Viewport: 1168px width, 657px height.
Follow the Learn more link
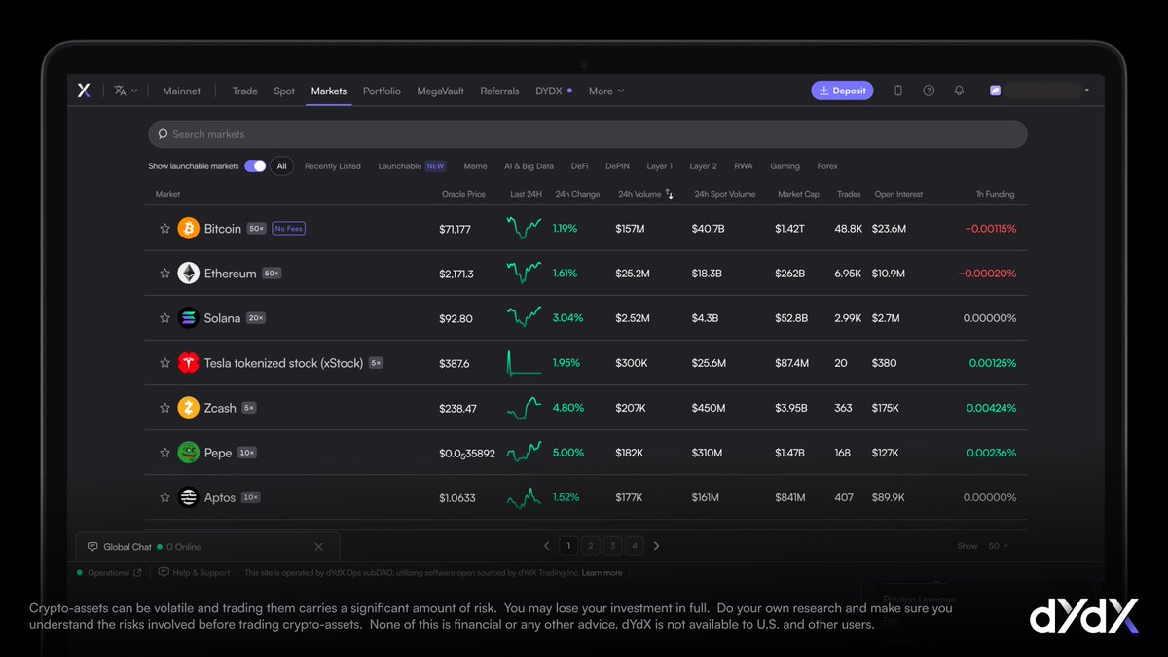602,573
